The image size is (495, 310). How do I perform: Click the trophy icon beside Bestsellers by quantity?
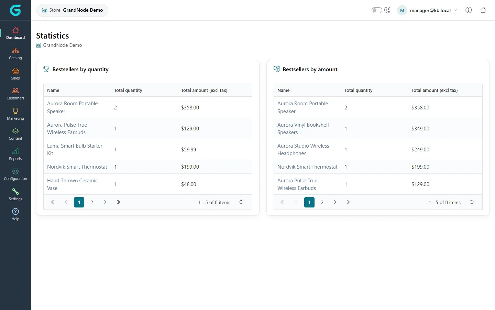(46, 69)
